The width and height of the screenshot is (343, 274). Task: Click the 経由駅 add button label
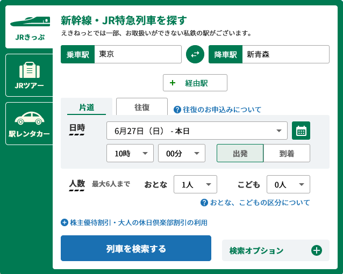[x=196, y=83]
